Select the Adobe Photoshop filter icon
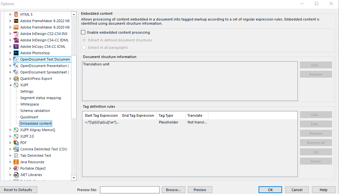Viewport: 339px width, 194px height. tap(16, 53)
